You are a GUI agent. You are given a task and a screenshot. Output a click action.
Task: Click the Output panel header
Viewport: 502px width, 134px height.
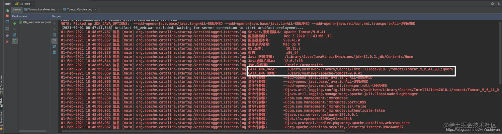[x=56, y=16]
